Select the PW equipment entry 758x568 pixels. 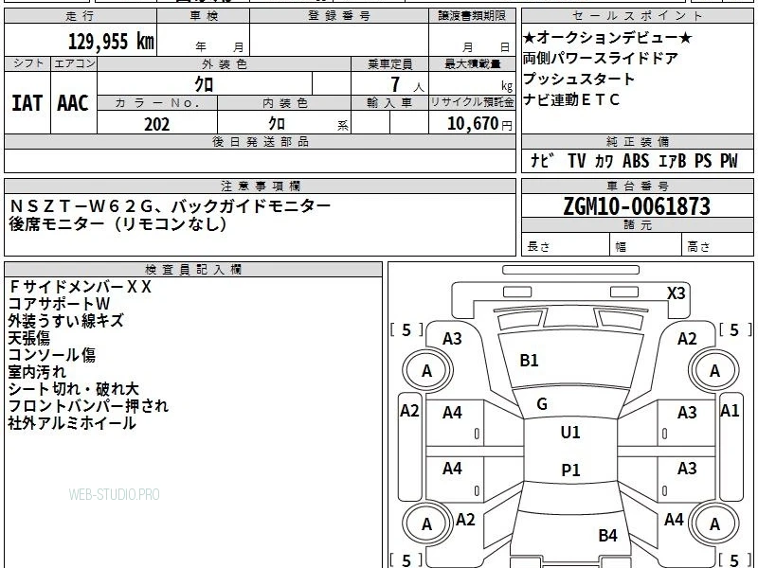729,161
